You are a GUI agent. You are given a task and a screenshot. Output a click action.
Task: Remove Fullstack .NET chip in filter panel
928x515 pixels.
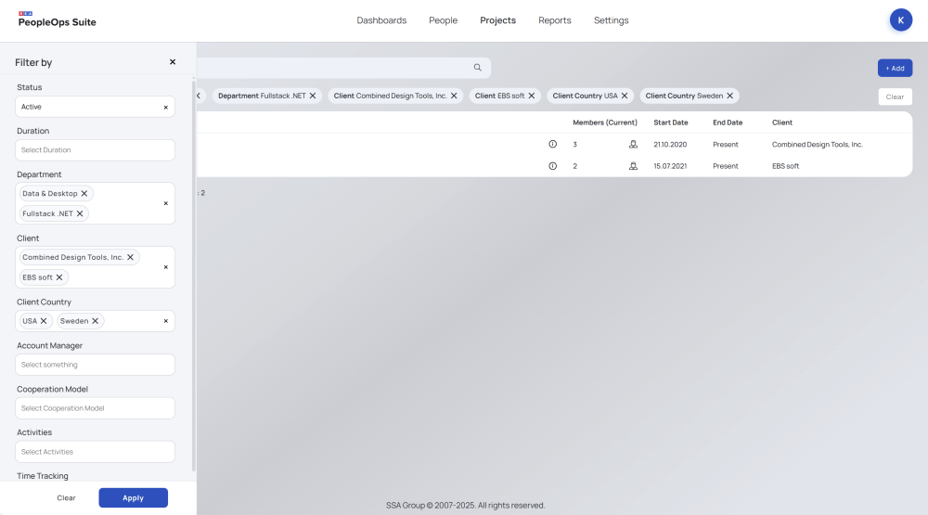80,213
